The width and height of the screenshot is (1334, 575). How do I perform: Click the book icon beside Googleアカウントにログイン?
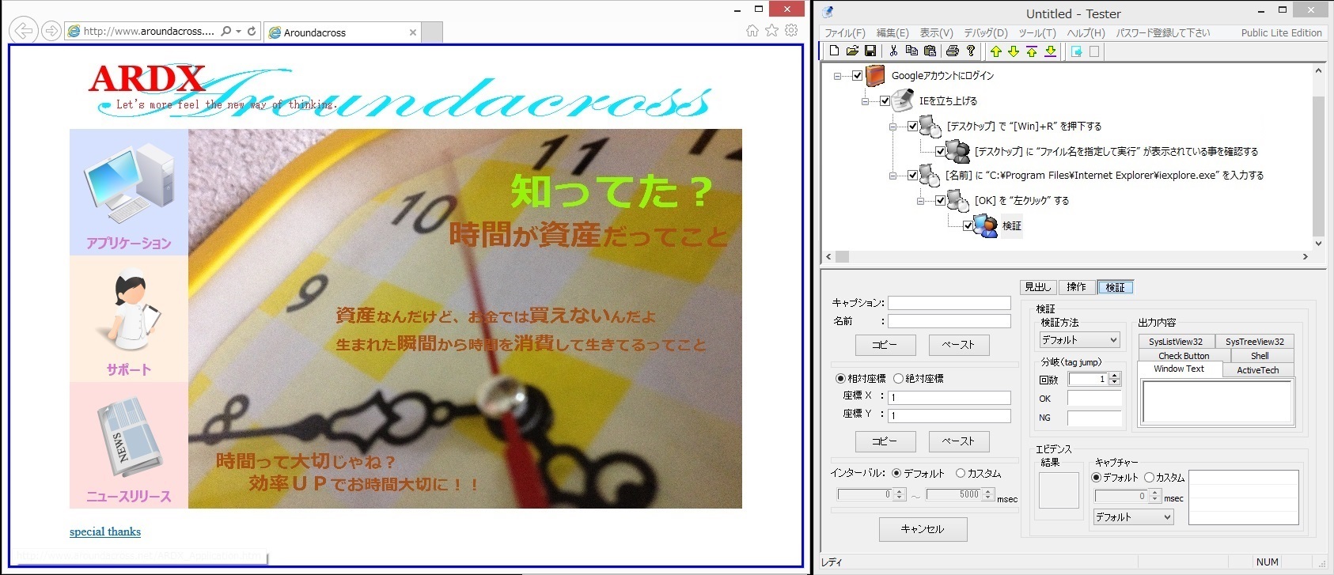875,76
